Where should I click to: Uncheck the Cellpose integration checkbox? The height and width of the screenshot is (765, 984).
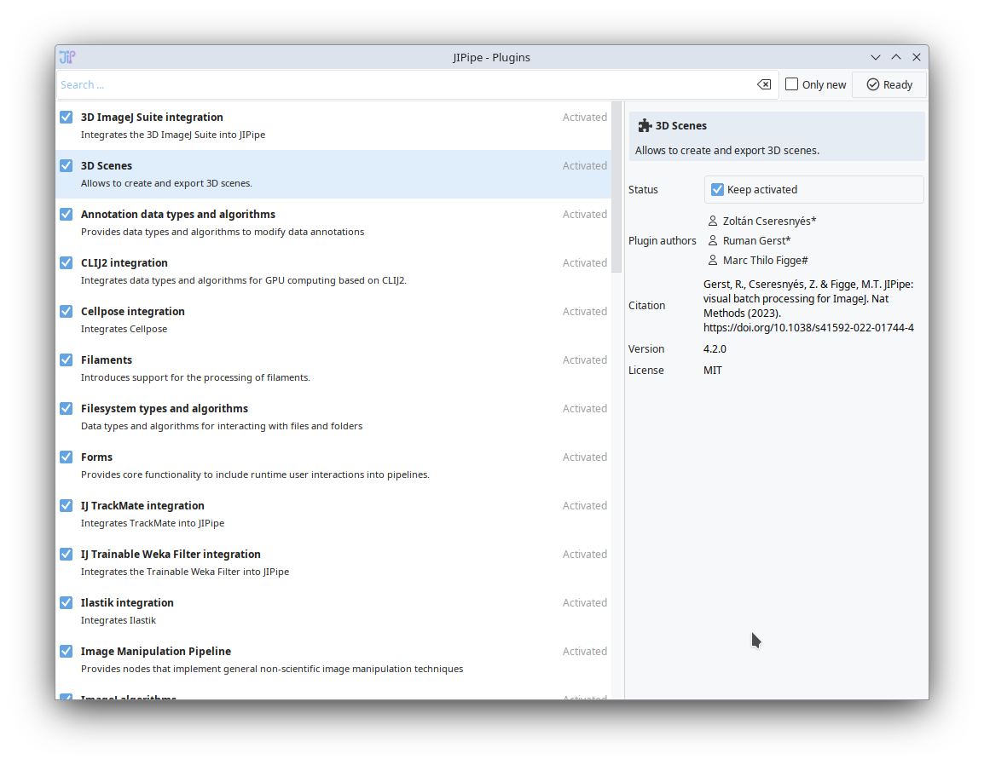pos(66,312)
